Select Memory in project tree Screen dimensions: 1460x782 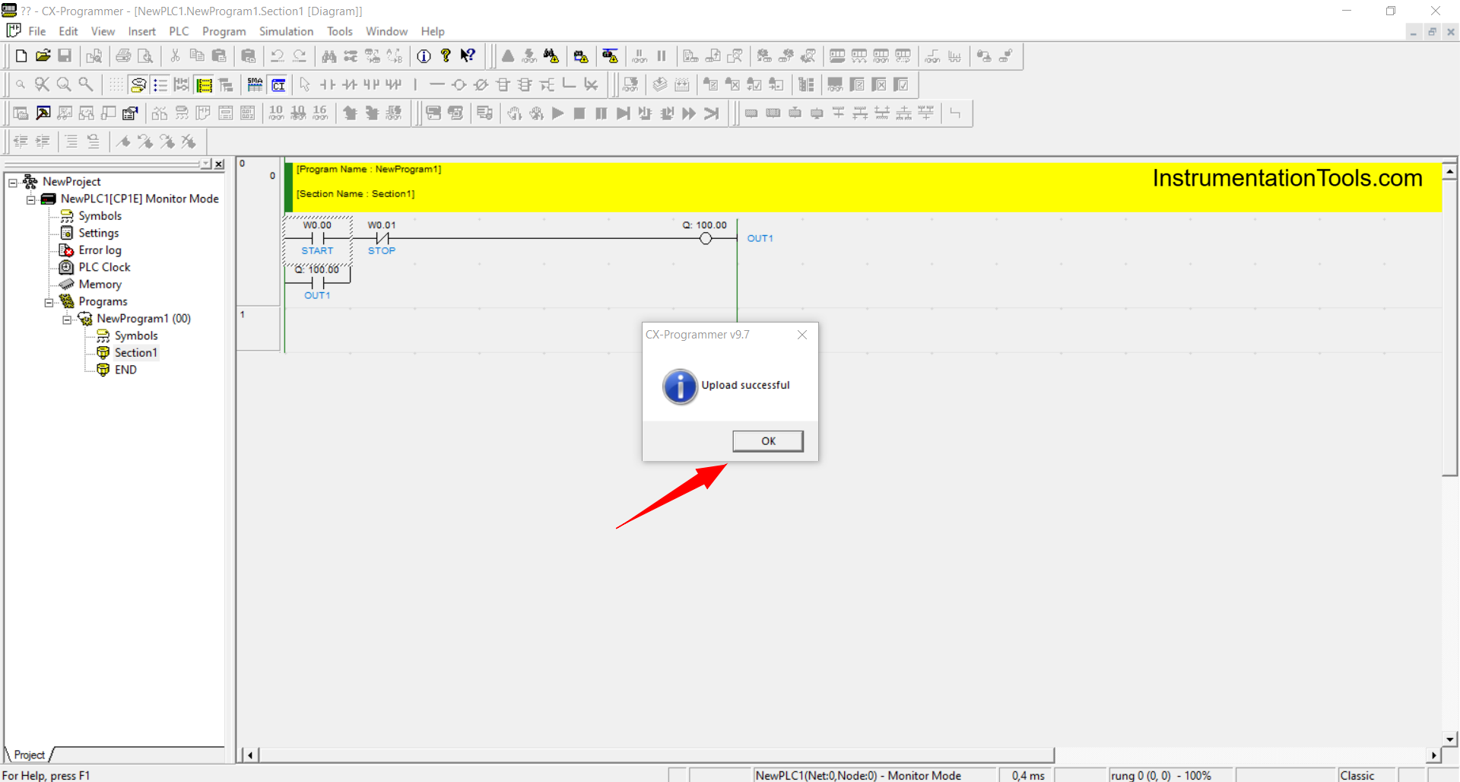click(x=100, y=285)
